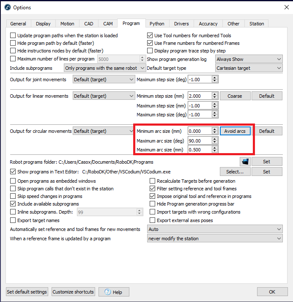This screenshot has height=302, width=293.
Task: Open Customize shortcuts
Action: click(73, 292)
